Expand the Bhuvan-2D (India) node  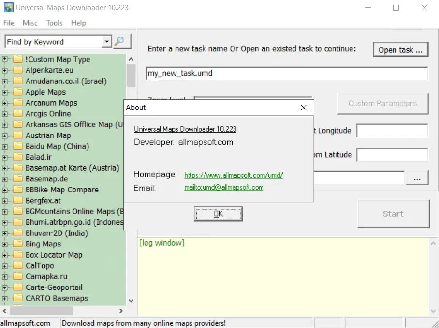(4, 233)
